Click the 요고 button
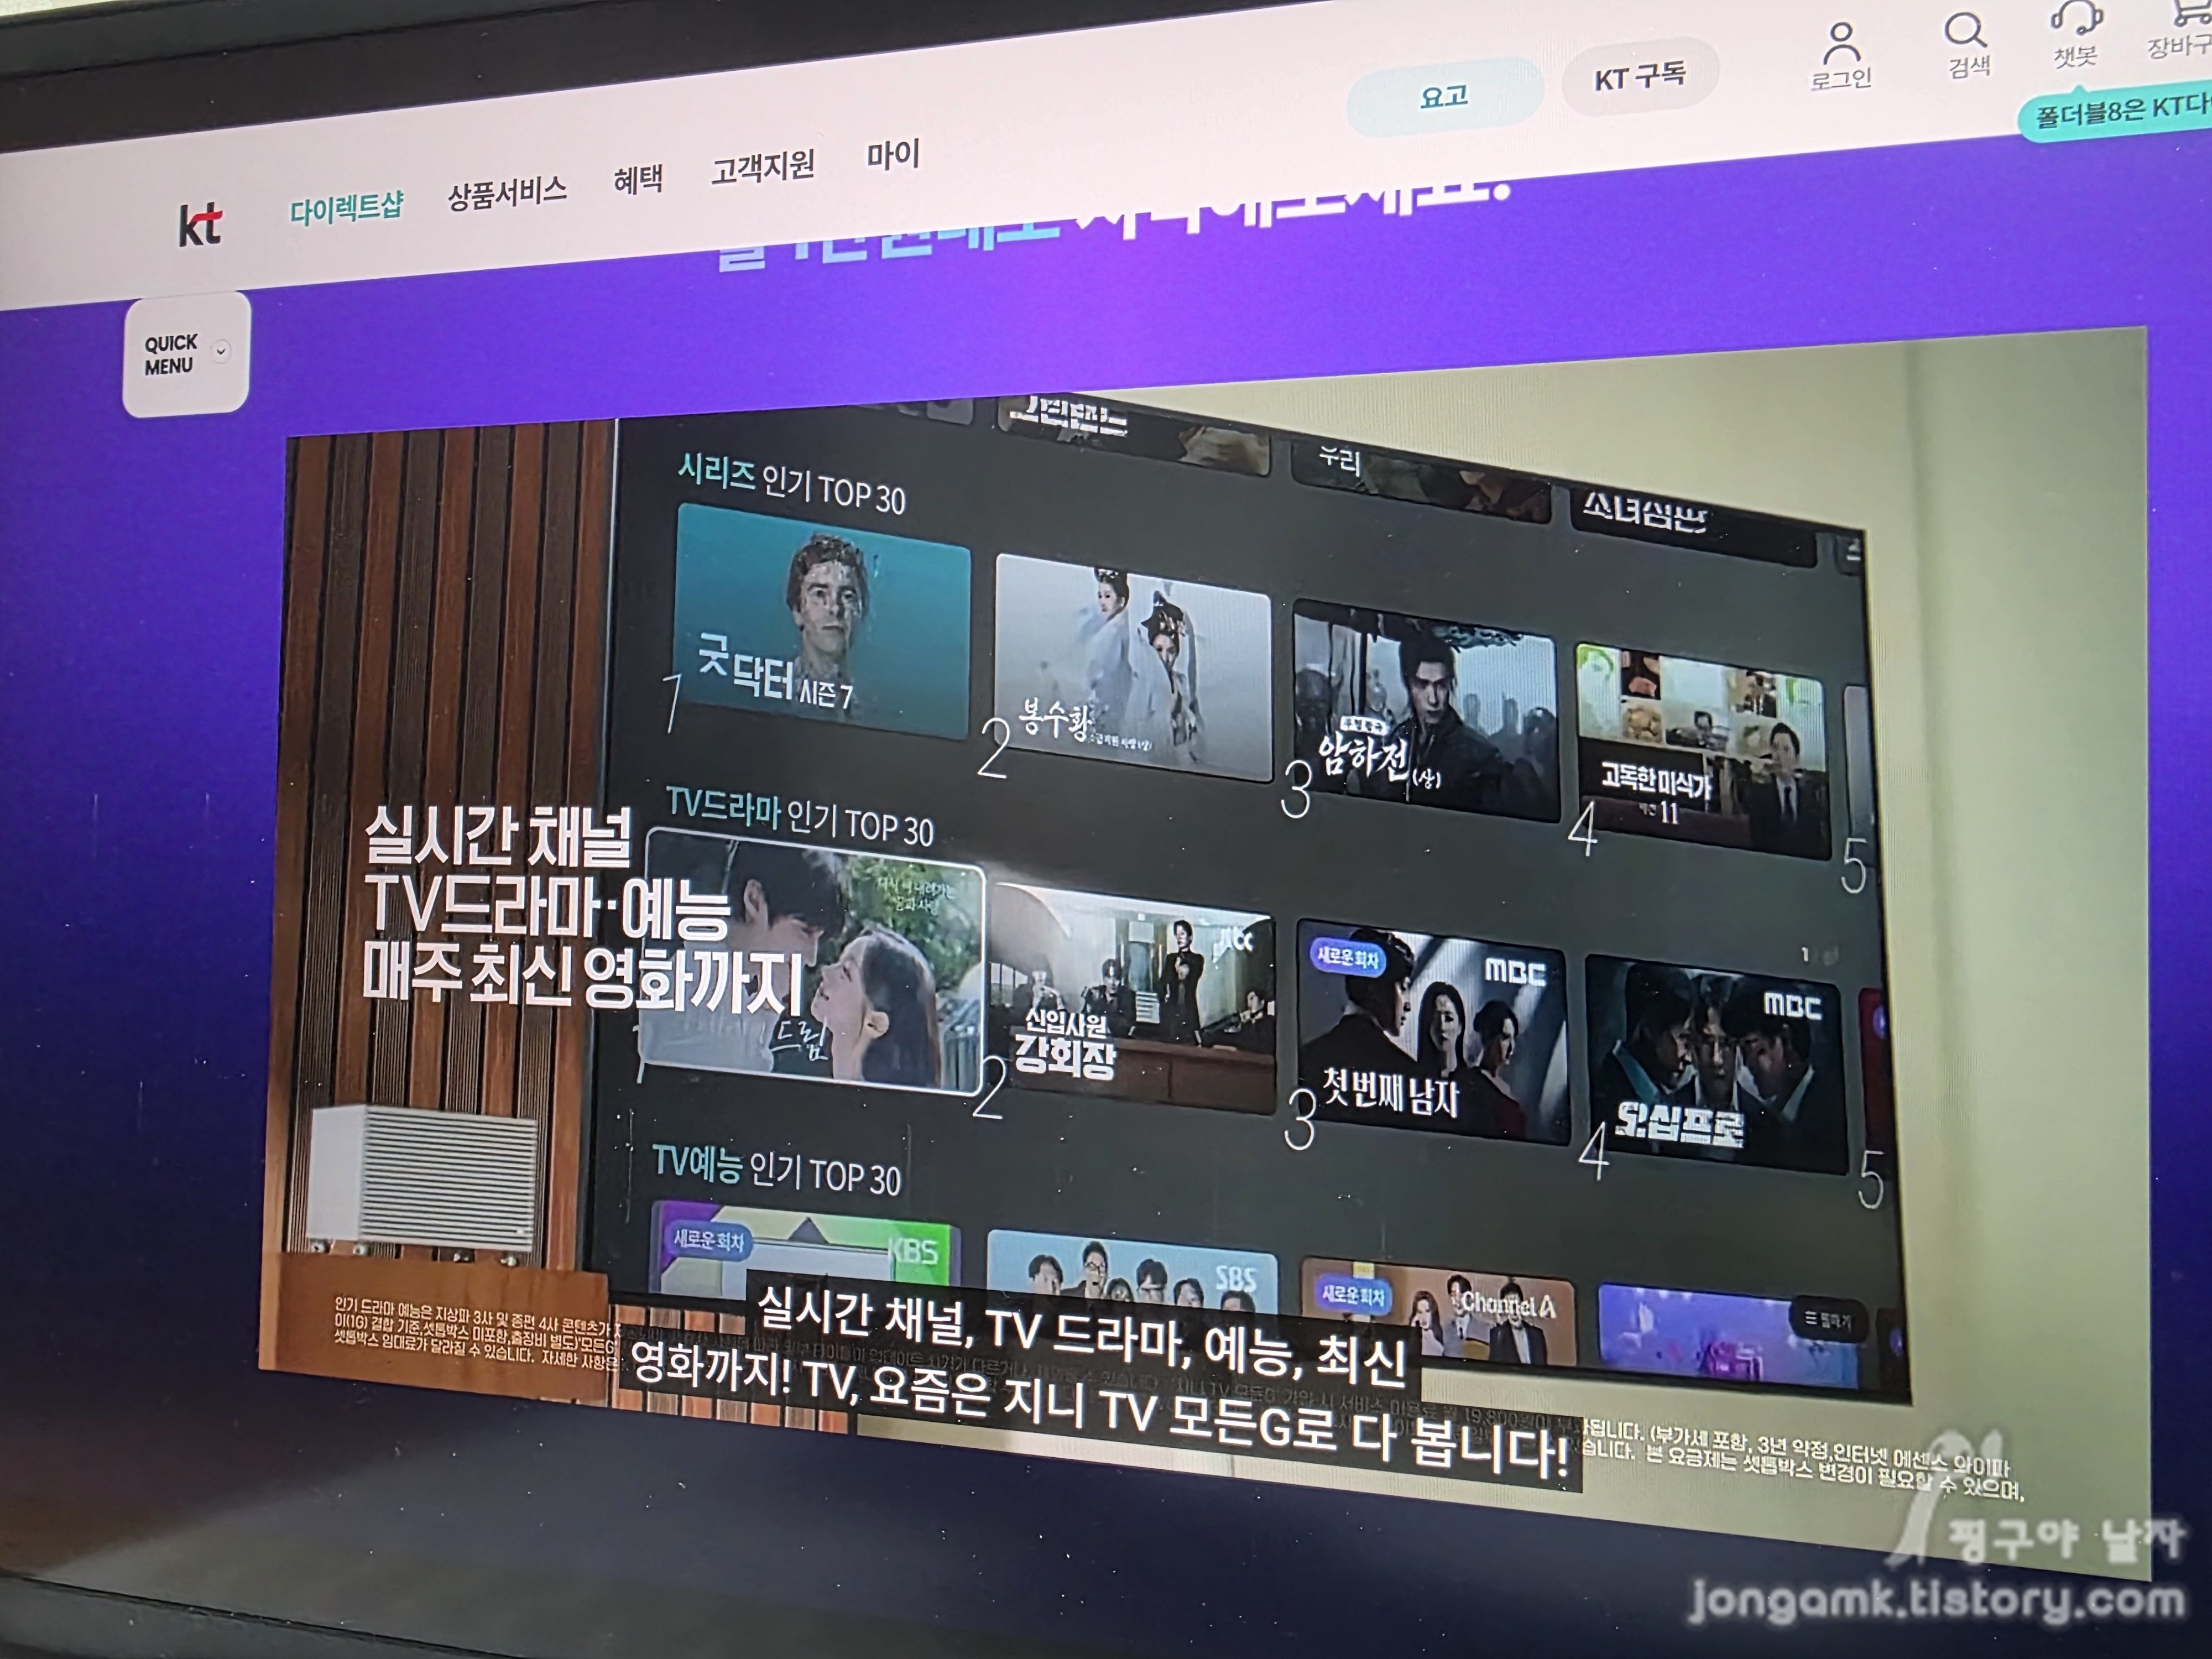Screen dimensions: 2212x1659 1444,97
